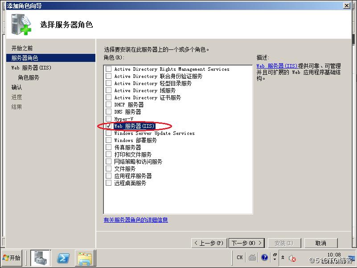The width and height of the screenshot is (357, 268).
Task: Check Active Directory 域服务
Action: (109, 90)
